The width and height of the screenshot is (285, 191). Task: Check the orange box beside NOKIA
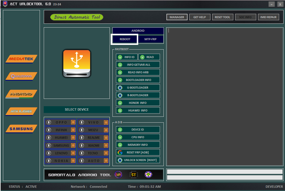[x=73, y=161]
